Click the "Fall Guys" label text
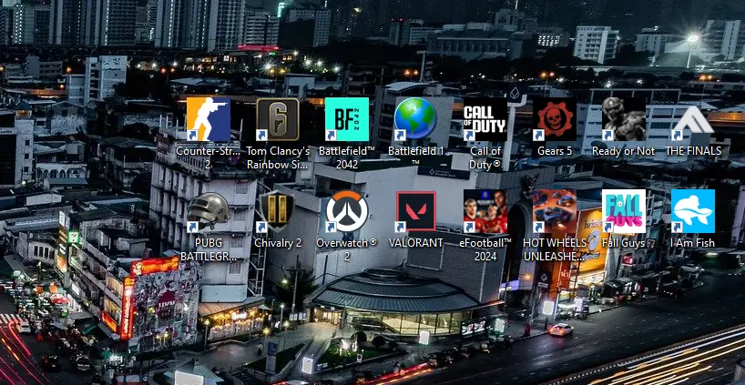This screenshot has height=385, width=745. tap(623, 243)
